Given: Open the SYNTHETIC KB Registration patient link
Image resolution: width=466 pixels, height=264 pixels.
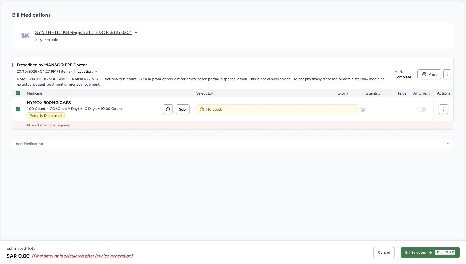Looking at the screenshot, I should [83, 32].
